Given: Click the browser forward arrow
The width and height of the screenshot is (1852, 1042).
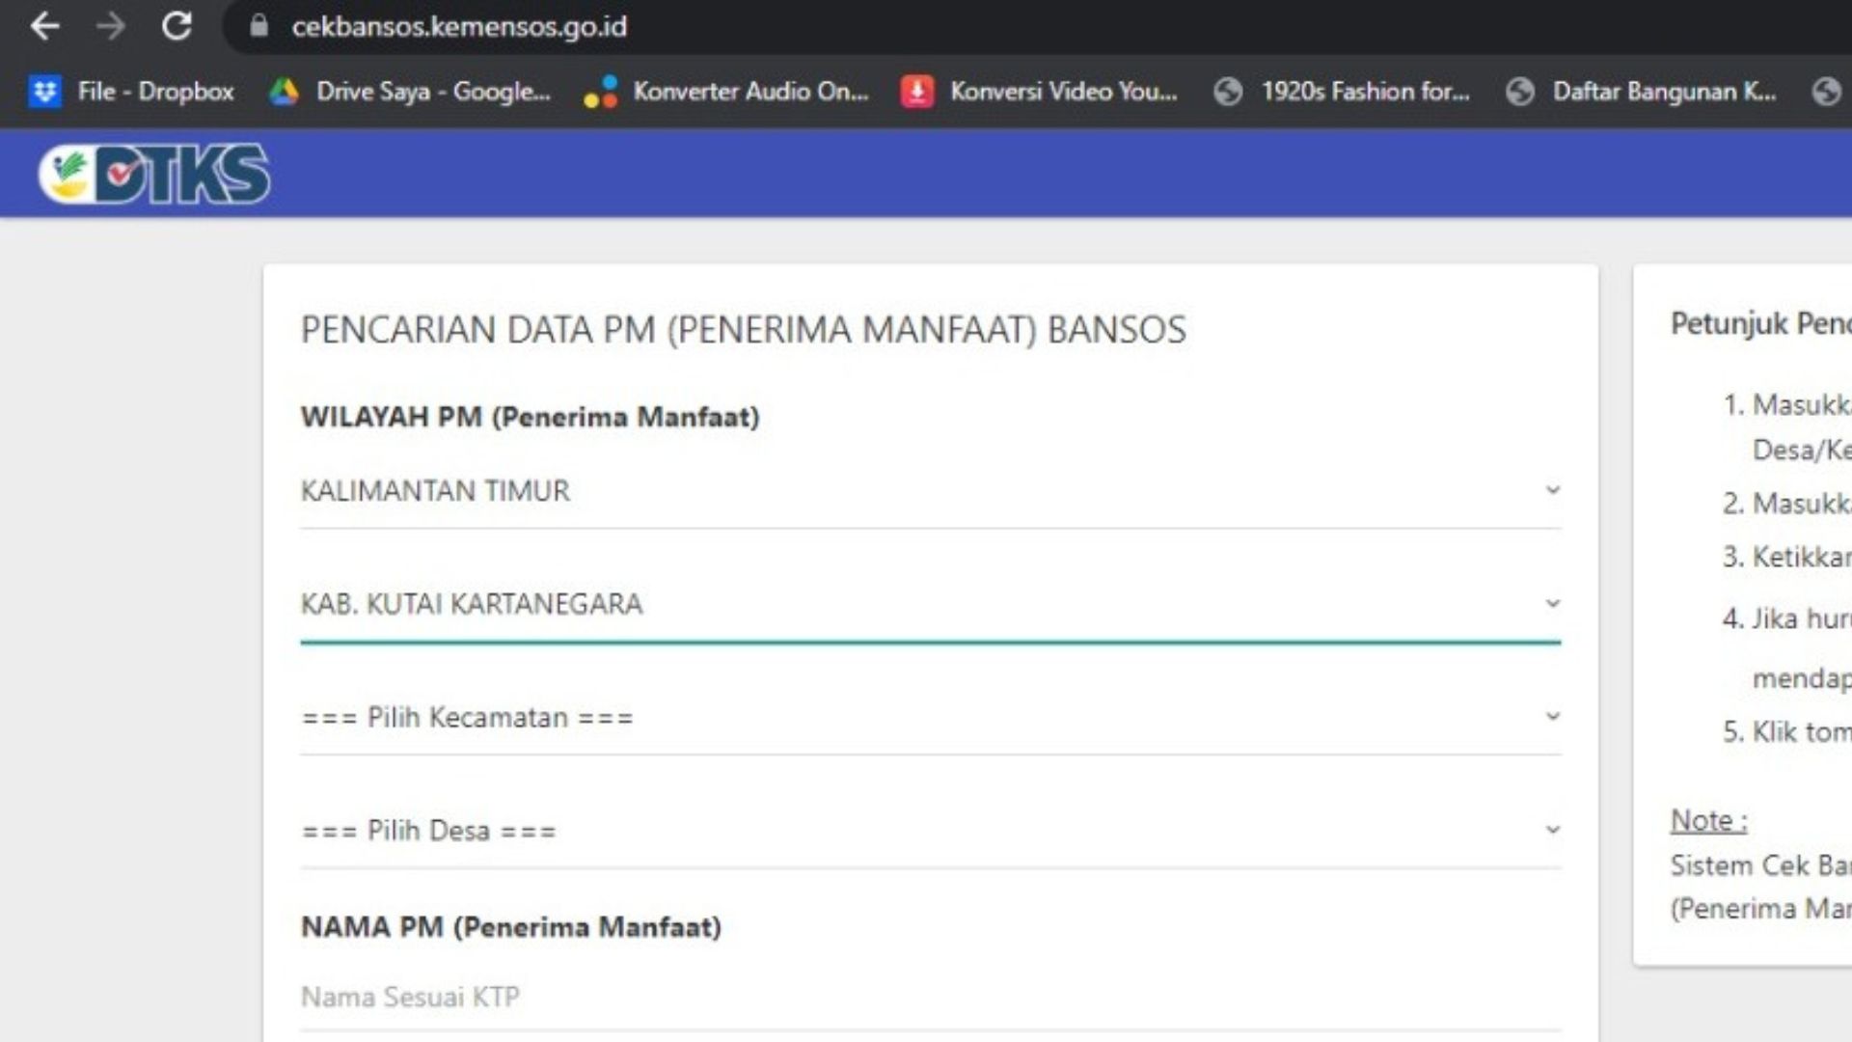Looking at the screenshot, I should [111, 26].
